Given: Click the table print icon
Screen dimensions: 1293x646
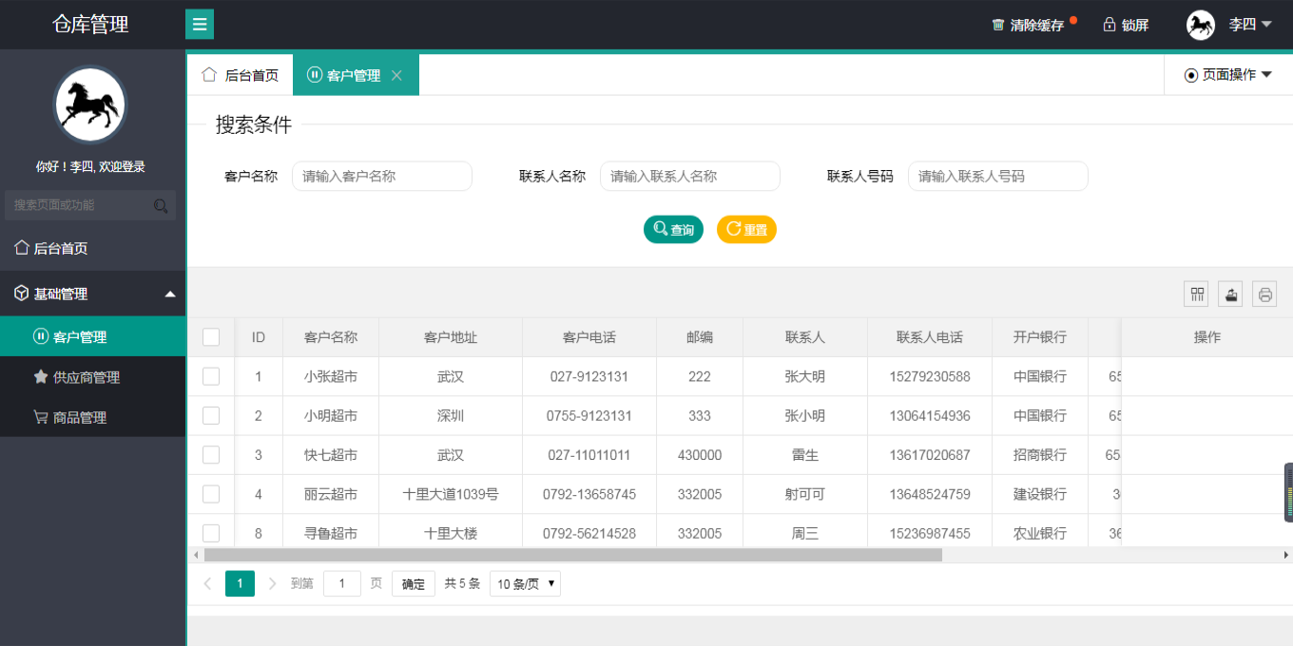Looking at the screenshot, I should point(1264,294).
